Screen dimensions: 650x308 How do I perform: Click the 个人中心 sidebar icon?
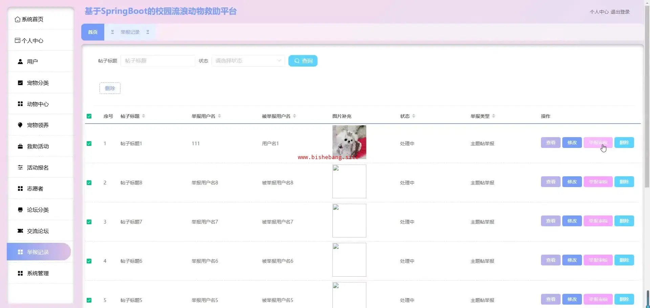(17, 41)
